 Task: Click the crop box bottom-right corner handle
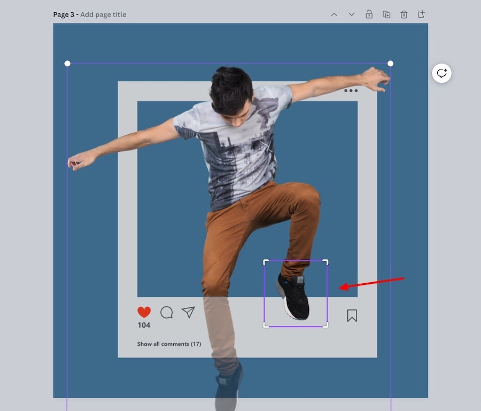(325, 325)
